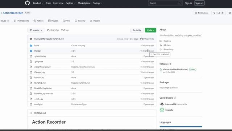Open the Category.py file
Image resolution: width=232 pixels, height=131 pixels.
(40, 72)
